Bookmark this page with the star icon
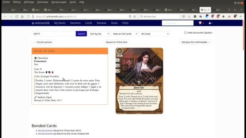Viewport: 246px width, 138px height. pos(135,16)
